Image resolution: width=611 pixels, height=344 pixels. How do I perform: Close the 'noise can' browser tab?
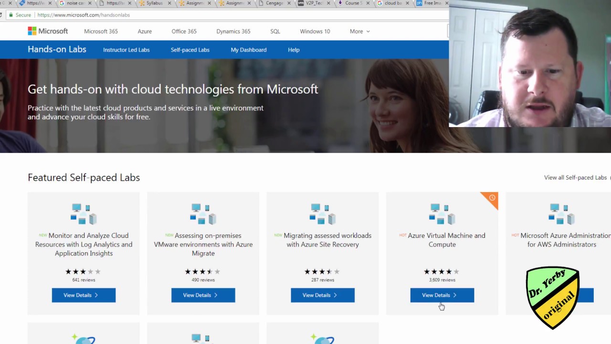coord(90,3)
